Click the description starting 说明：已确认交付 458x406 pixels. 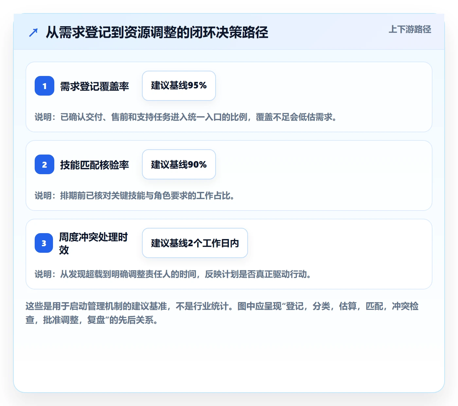(x=186, y=117)
